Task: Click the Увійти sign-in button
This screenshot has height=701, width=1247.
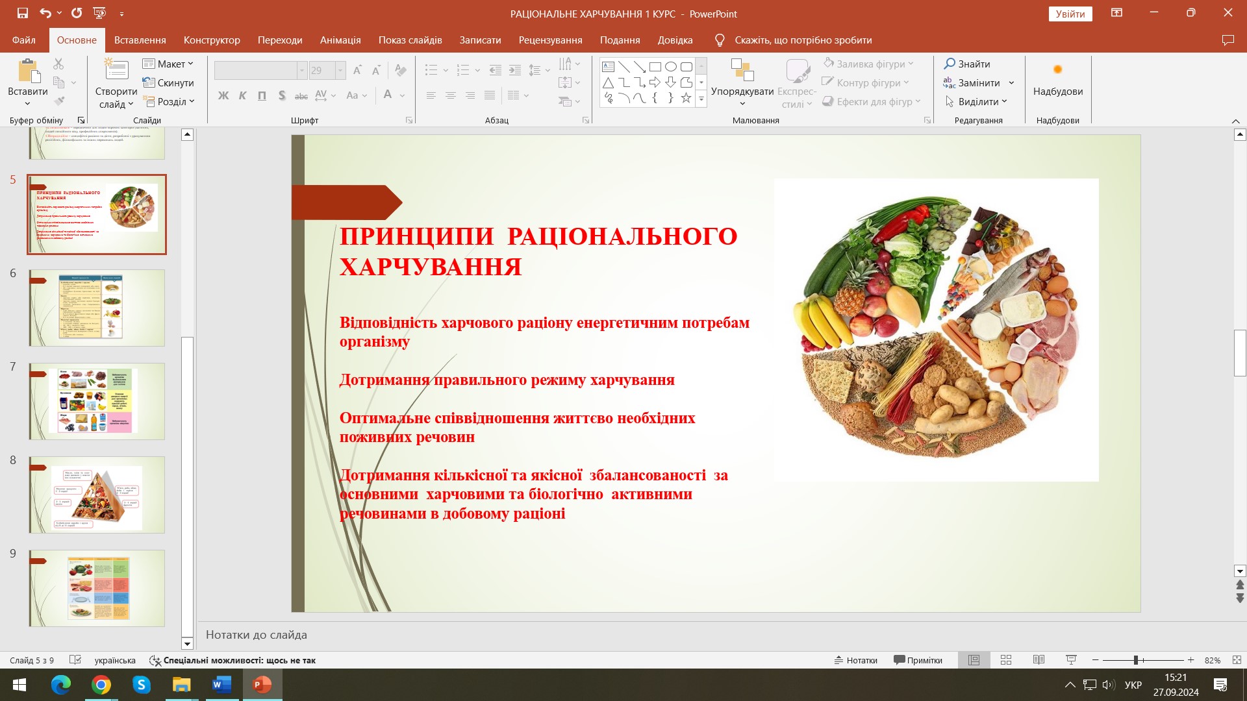Action: [x=1070, y=14]
